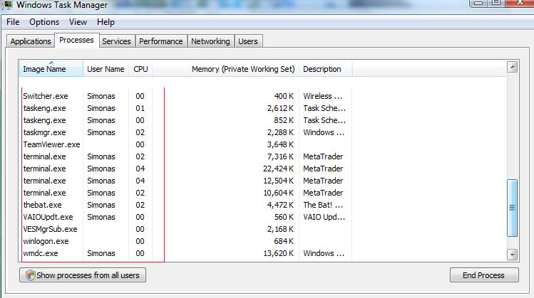Open the View menu
This screenshot has width=534, height=298.
click(x=78, y=22)
